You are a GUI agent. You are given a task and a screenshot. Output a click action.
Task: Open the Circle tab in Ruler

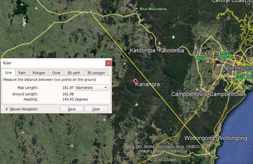pyautogui.click(x=56, y=73)
